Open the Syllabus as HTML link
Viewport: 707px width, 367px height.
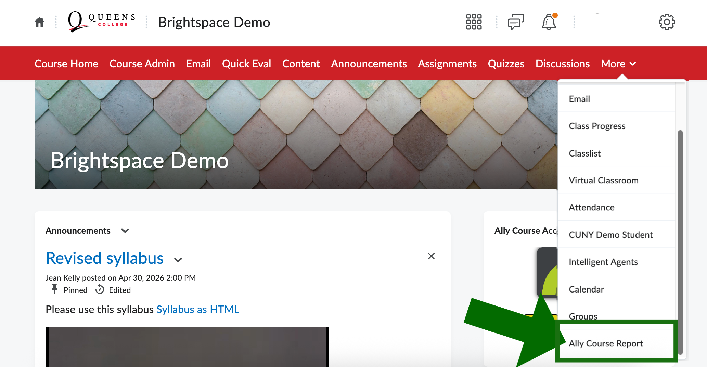[x=198, y=309]
